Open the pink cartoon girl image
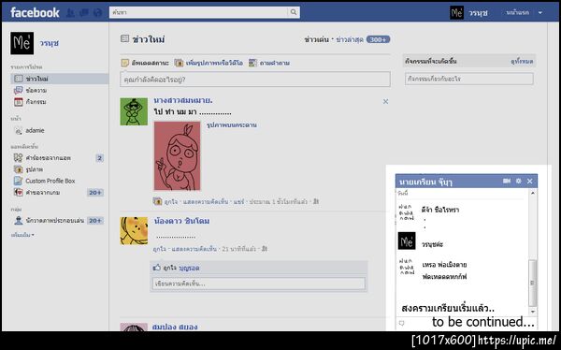The height and width of the screenshot is (350, 561). (178, 156)
